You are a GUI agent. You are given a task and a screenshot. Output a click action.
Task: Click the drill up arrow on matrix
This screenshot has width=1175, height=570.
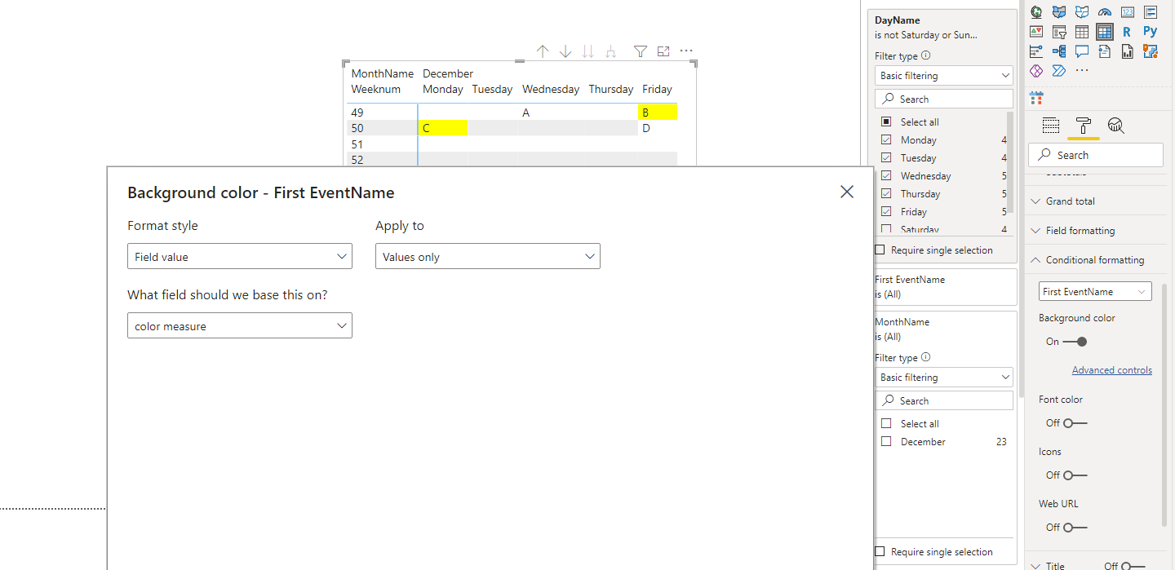543,51
